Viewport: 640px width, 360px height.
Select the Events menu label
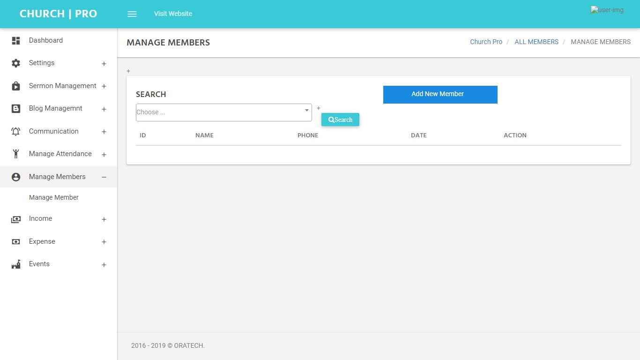pos(39,264)
